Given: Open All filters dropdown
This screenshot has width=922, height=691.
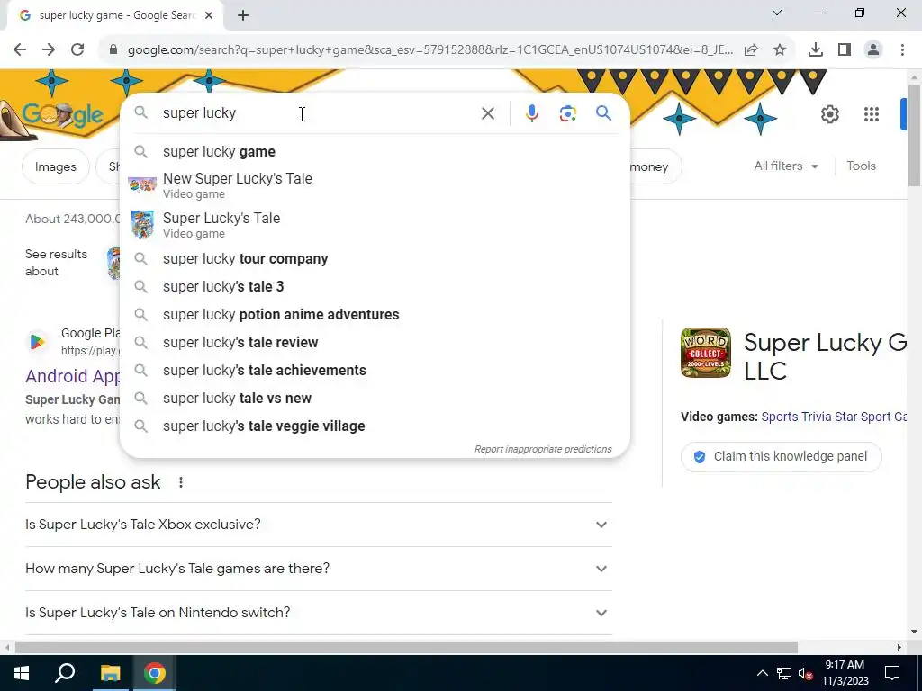Looking at the screenshot, I should tap(786, 166).
